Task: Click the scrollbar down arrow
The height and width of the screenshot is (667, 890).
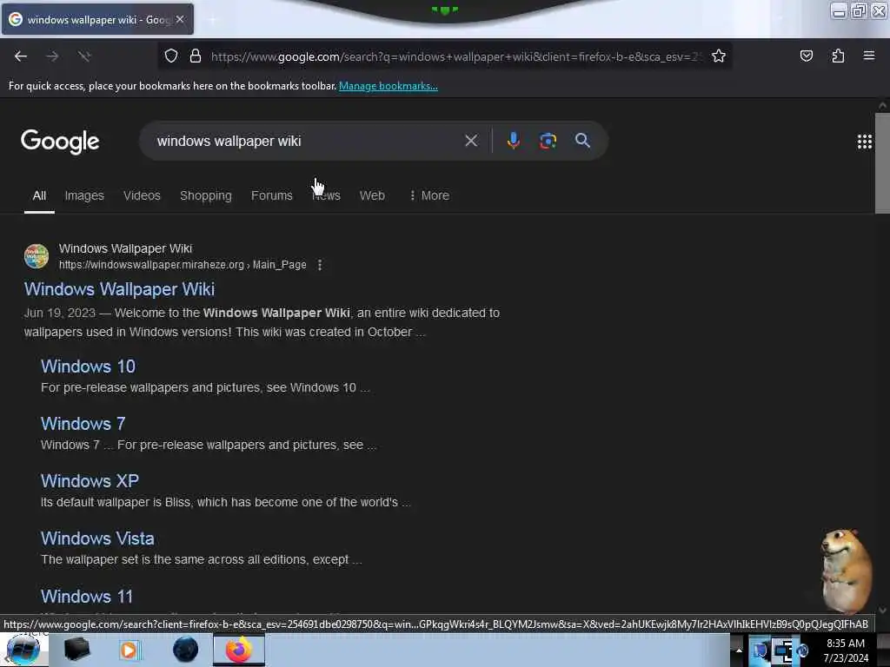Action: [882, 611]
